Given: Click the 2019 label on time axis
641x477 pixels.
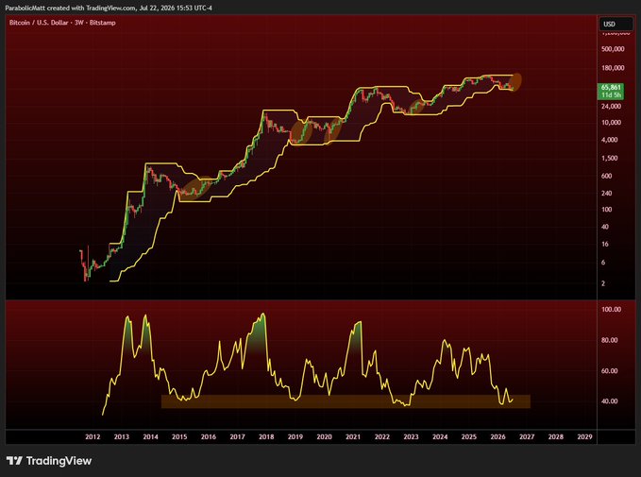Looking at the screenshot, I should click(295, 437).
